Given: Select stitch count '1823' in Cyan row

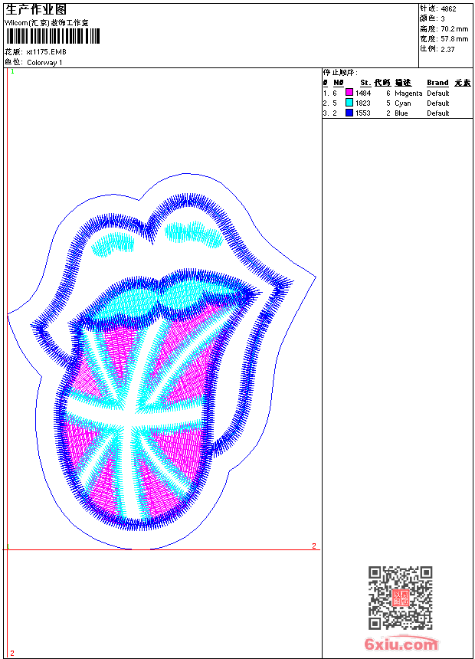Looking at the screenshot, I should click(x=363, y=103).
